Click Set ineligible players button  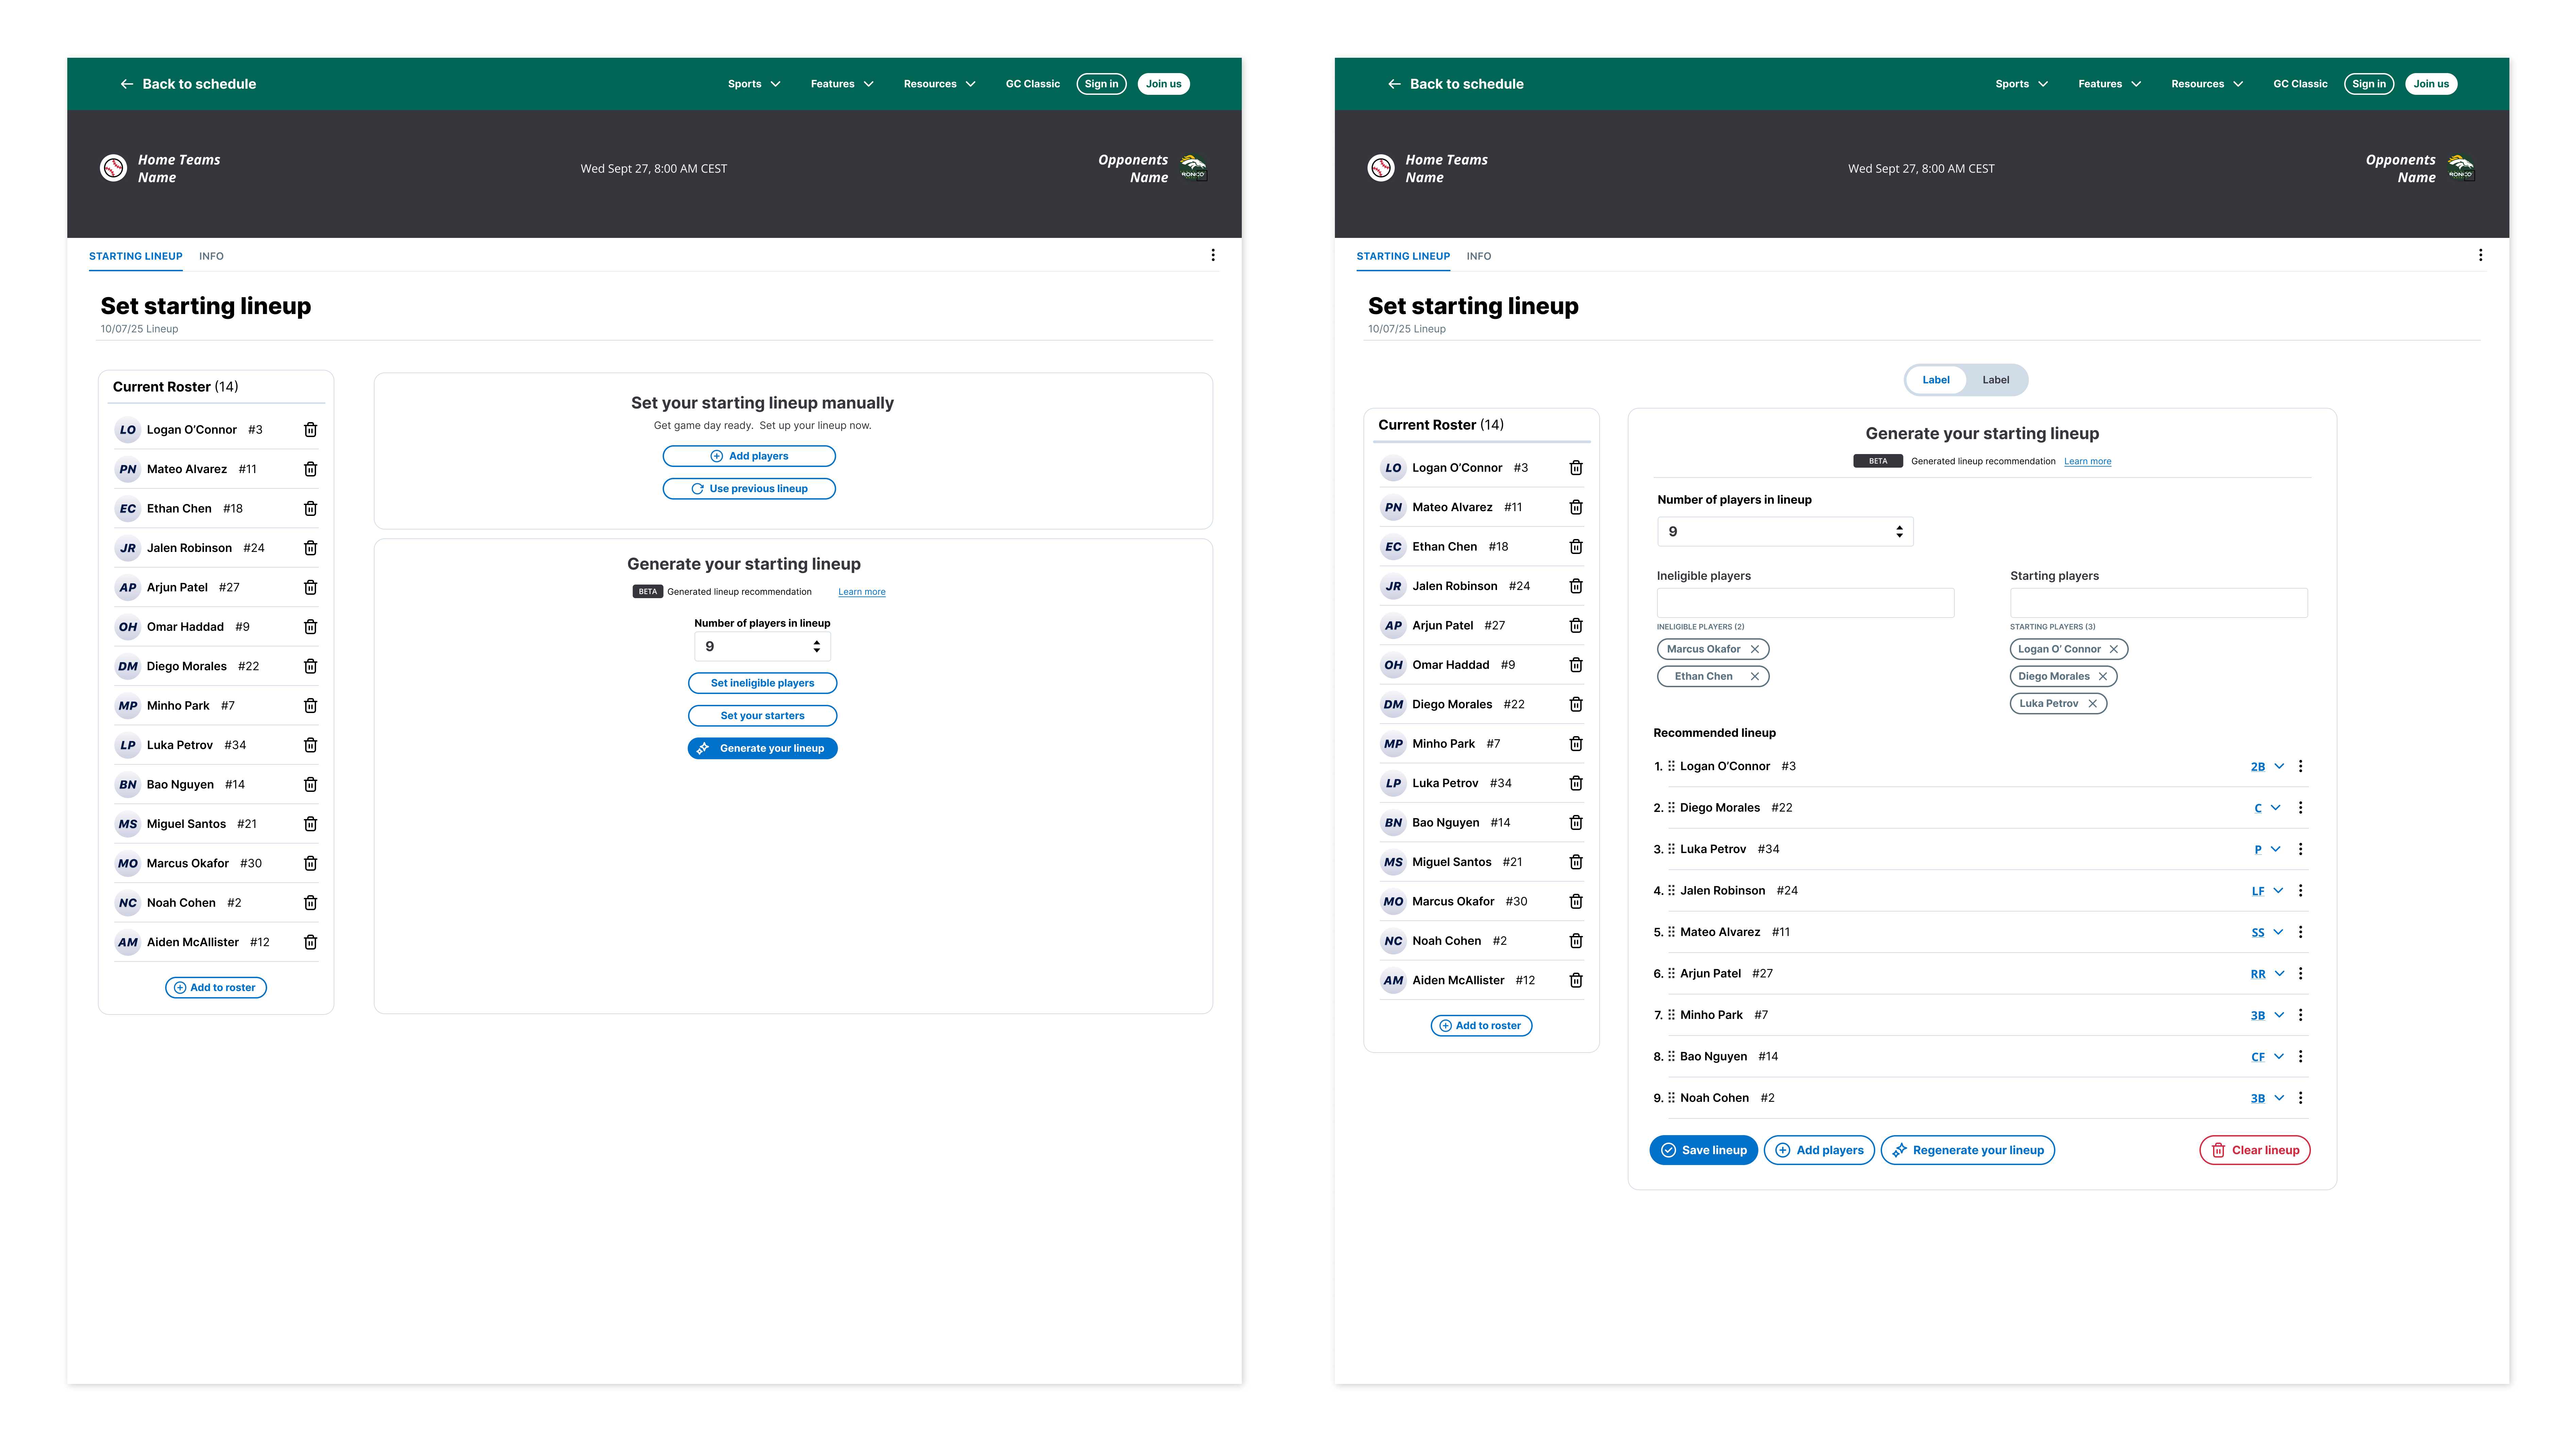tap(762, 683)
